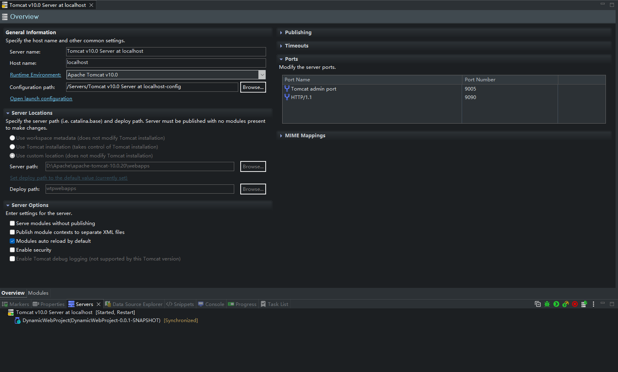Close the Servers view tab
Viewport: 618px width, 372px height.
tap(98, 304)
